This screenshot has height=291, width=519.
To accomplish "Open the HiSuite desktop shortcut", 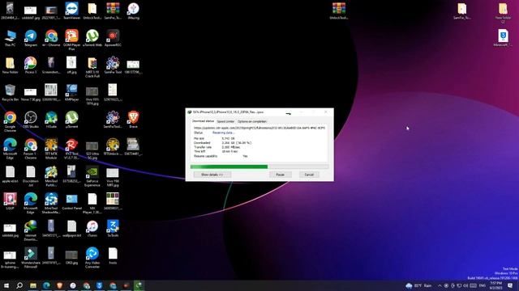I will pos(51,120).
